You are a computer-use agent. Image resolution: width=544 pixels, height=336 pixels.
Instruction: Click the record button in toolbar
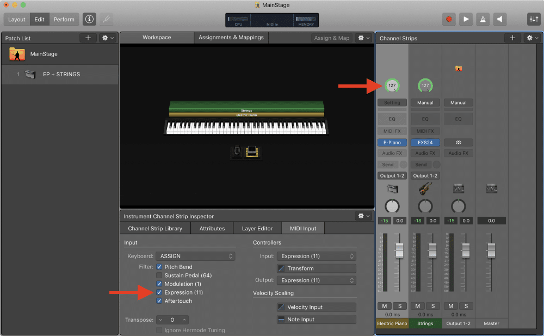tap(449, 19)
